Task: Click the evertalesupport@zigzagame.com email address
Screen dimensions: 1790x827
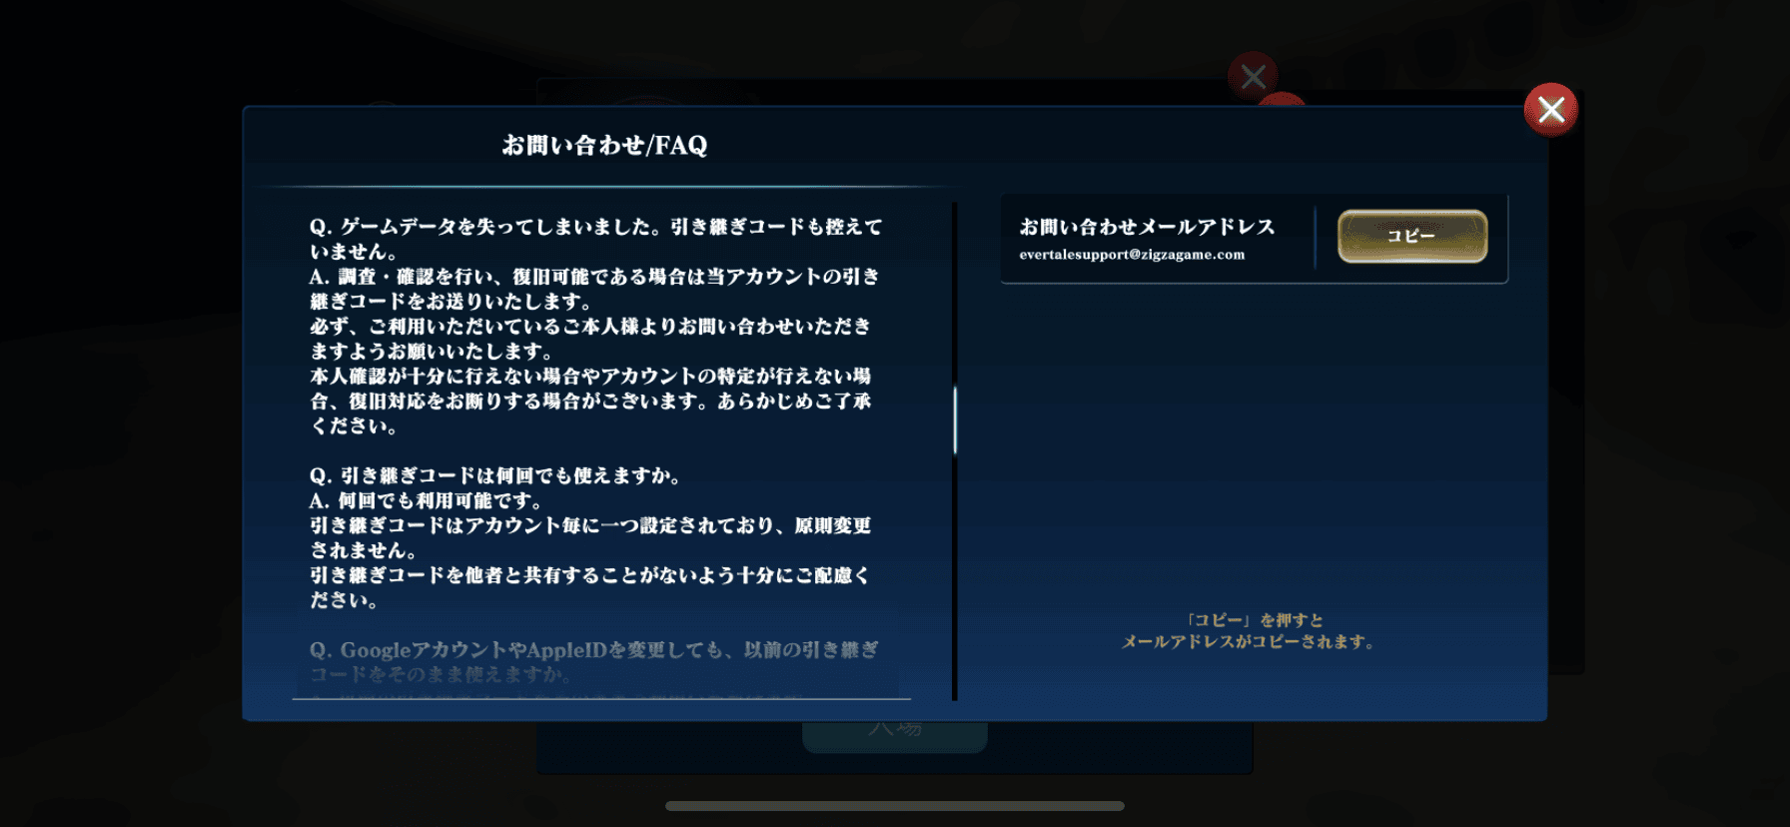Action: [x=1132, y=255]
